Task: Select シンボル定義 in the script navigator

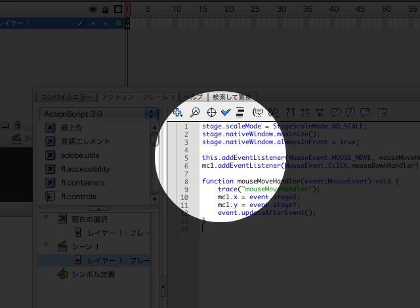Action: click(93, 275)
